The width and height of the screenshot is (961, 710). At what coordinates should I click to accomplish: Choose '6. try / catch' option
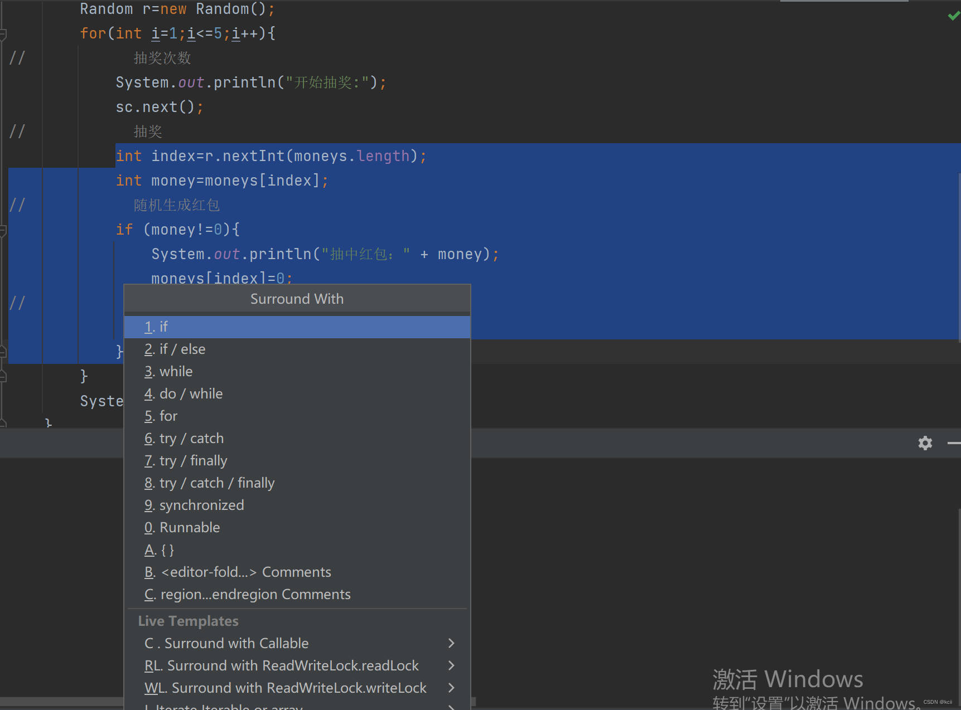click(x=297, y=438)
